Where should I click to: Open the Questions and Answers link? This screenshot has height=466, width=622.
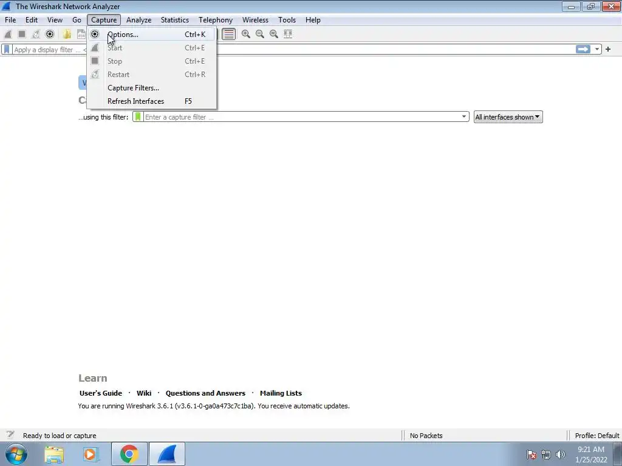[x=205, y=393]
